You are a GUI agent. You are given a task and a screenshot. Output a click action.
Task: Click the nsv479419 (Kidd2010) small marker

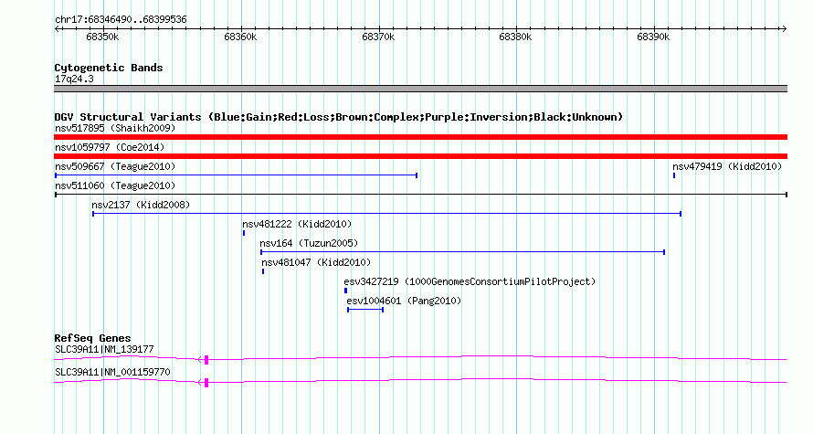click(674, 175)
